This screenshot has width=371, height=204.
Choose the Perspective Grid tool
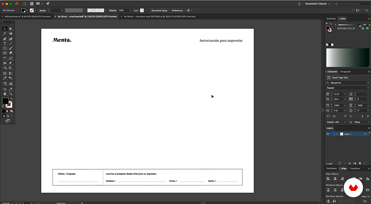11,68
